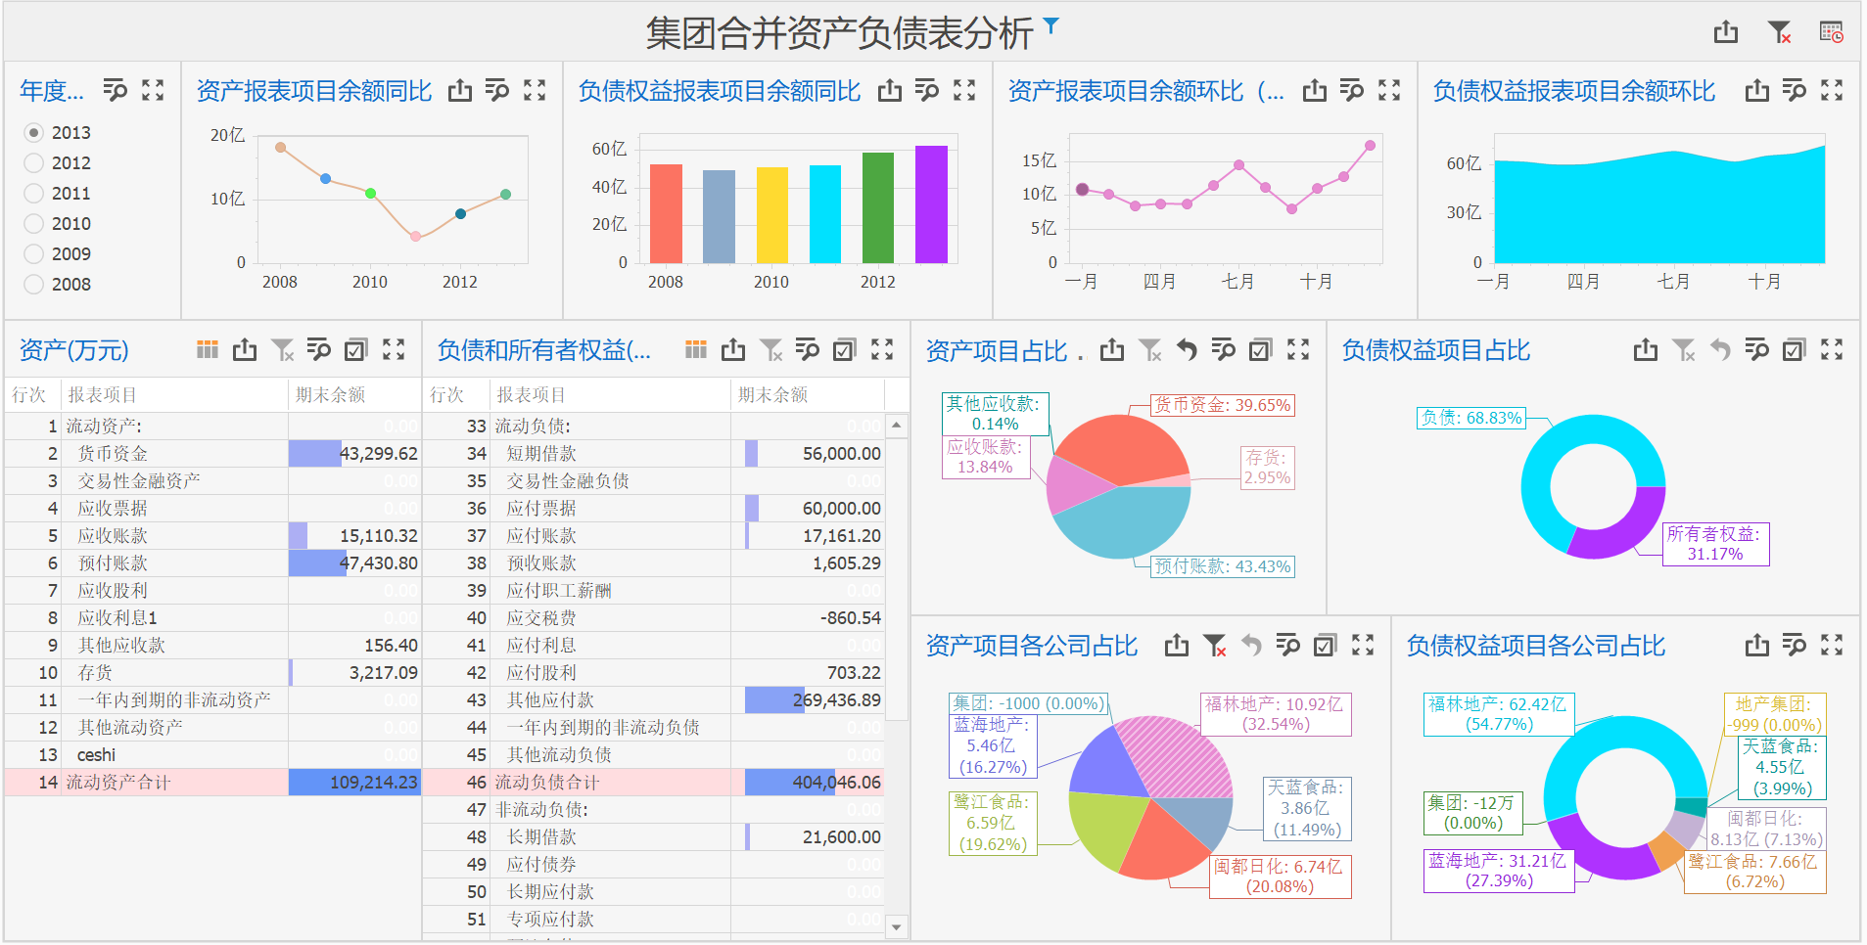The image size is (1867, 945).
Task: Toggle multi-select in 资产项目各公司占比
Action: pos(1326,645)
